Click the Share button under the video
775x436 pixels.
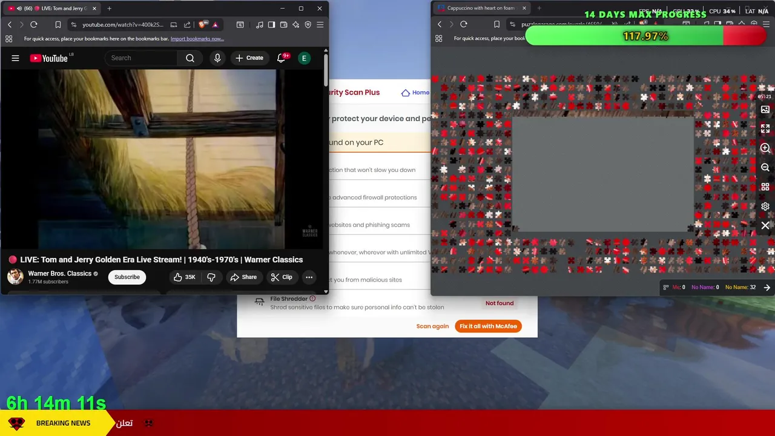[x=243, y=277]
